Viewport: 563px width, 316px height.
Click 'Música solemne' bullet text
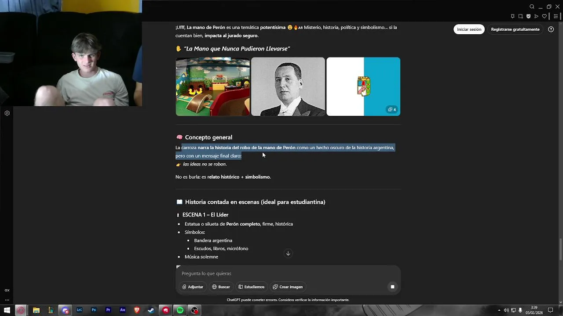(201, 257)
